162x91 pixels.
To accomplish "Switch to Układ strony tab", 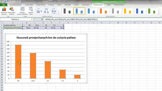I will tap(41, 5).
